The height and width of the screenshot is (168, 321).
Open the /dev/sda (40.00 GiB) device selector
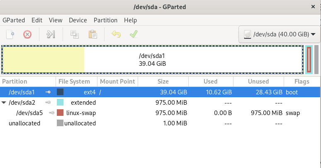tap(279, 34)
